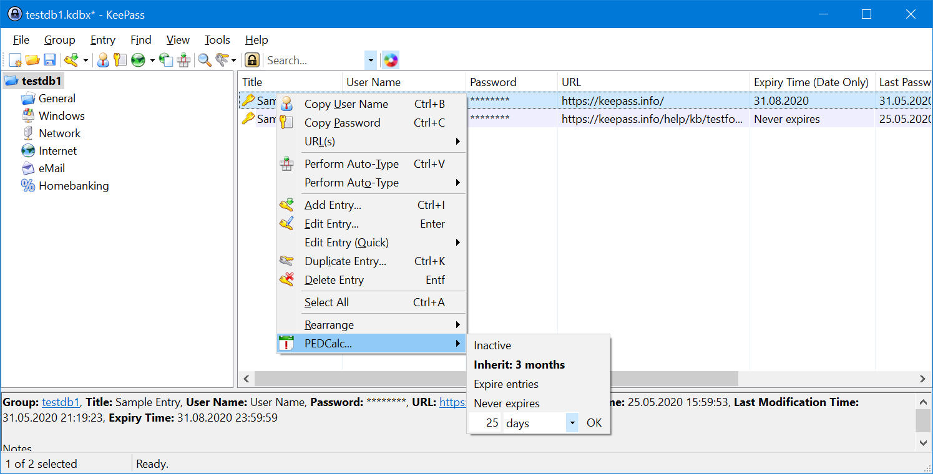The height and width of the screenshot is (474, 933).
Task: Click the Copy Password toolbar icon
Action: [x=120, y=60]
